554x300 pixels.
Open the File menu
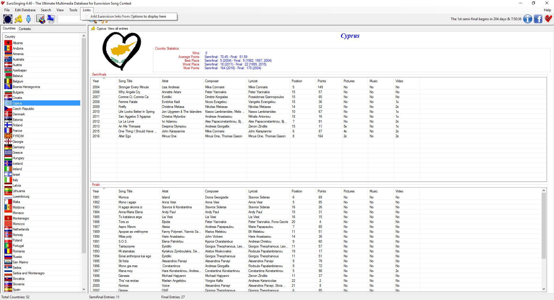point(7,10)
